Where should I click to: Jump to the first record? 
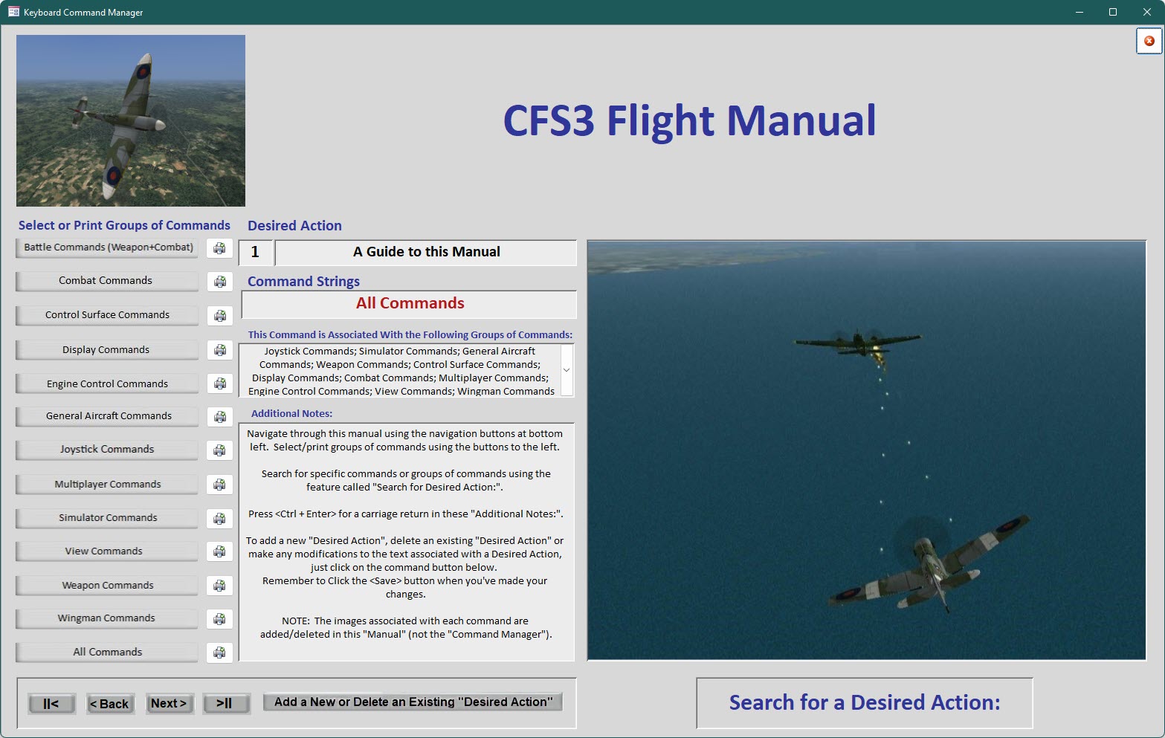tap(51, 703)
